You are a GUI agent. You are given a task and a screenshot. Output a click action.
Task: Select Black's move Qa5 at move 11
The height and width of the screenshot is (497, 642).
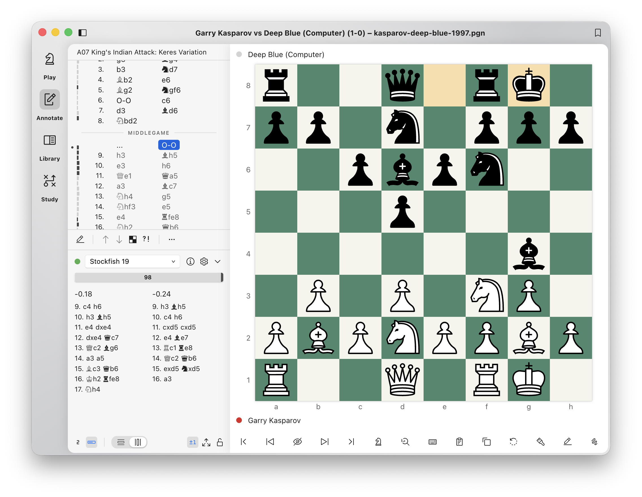tap(170, 176)
